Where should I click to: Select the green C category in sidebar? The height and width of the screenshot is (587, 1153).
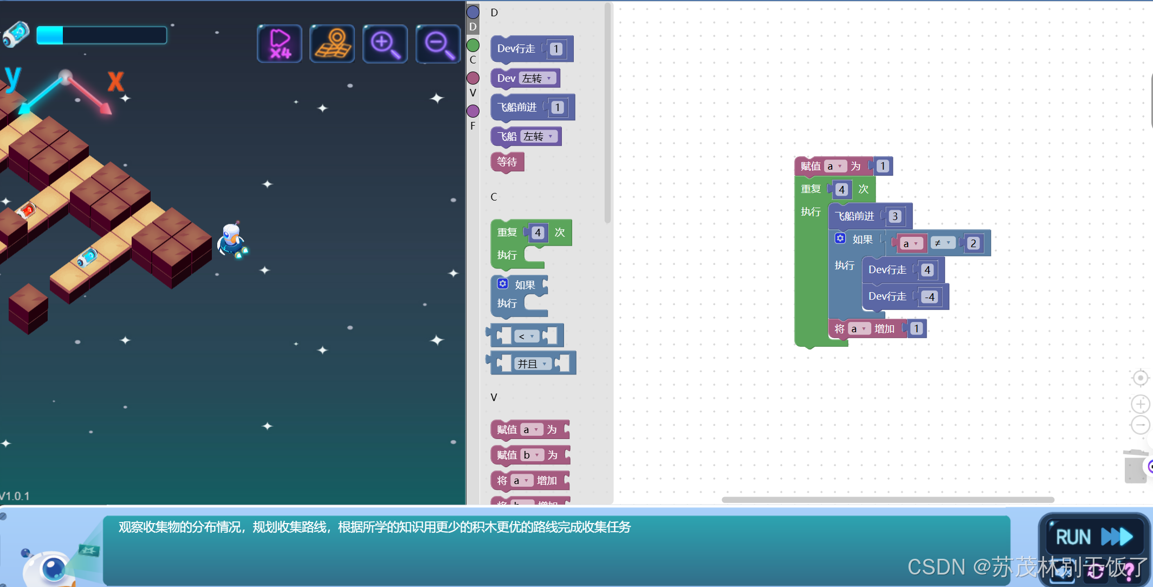(473, 46)
